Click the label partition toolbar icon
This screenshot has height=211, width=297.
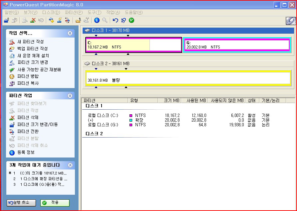tap(51, 20)
